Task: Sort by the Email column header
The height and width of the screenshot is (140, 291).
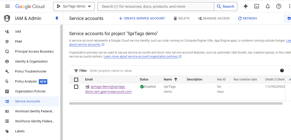Action: tap(89, 79)
